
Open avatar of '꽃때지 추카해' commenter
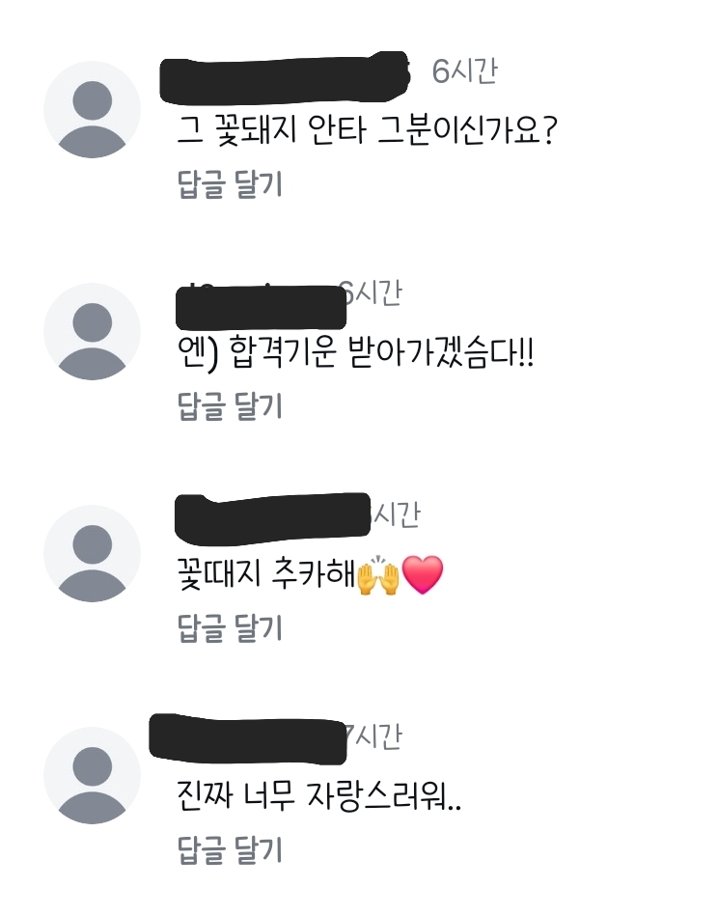click(x=92, y=553)
